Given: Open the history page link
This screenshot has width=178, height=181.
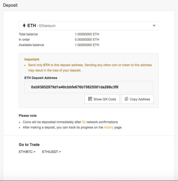Looking at the screenshot, I should (x=109, y=127).
